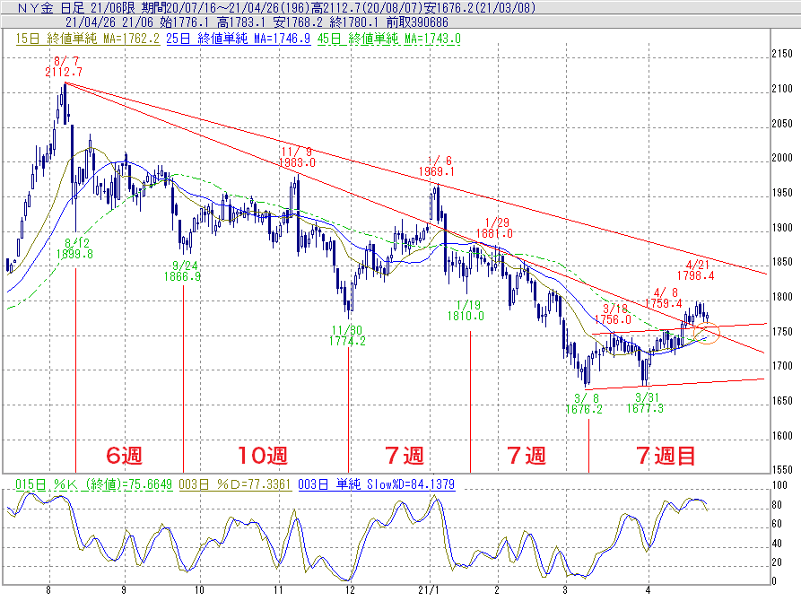Click the 8/12 low label 1899.8

pos(78,254)
